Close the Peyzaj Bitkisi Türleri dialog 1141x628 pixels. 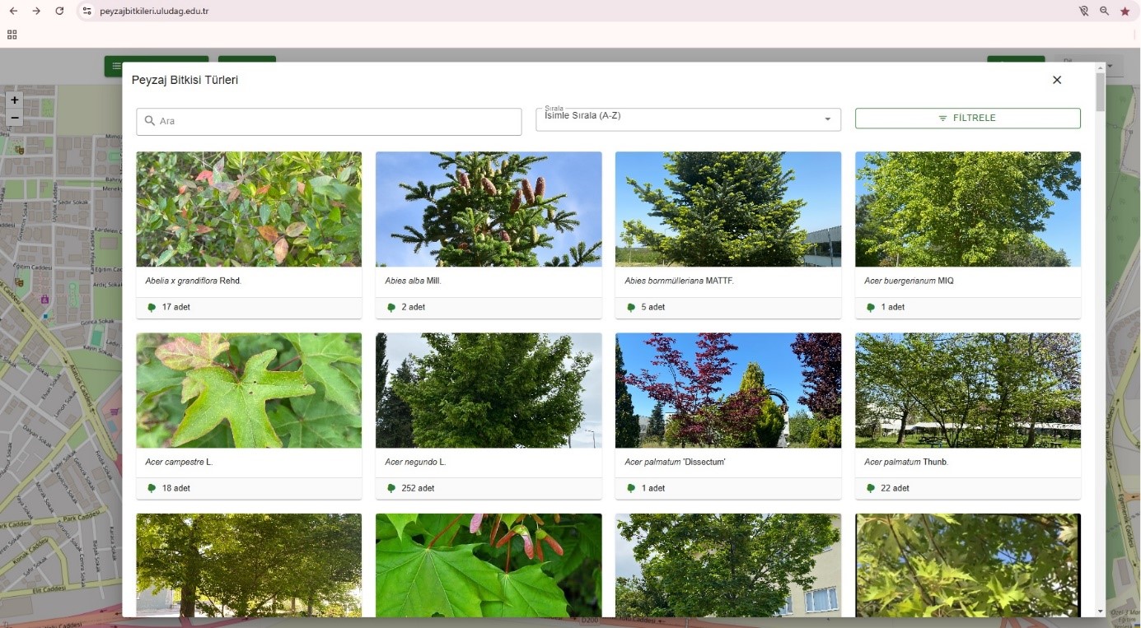pos(1057,80)
